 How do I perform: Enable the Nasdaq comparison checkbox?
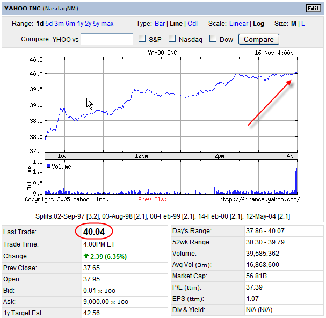[172, 39]
